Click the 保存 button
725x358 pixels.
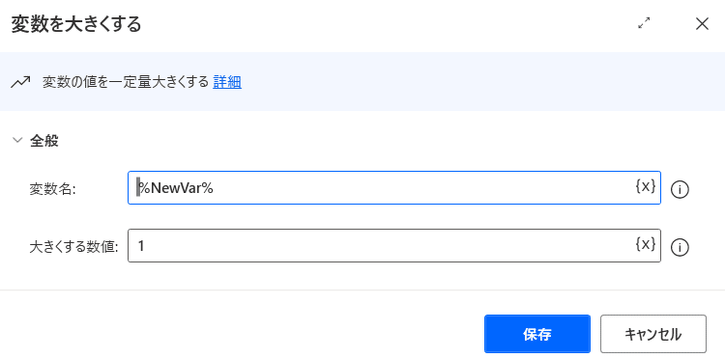[537, 334]
